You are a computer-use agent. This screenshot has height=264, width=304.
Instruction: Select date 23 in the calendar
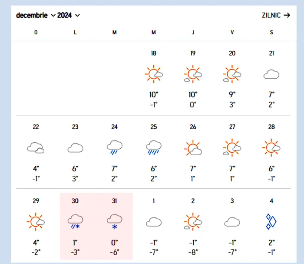tap(75, 127)
